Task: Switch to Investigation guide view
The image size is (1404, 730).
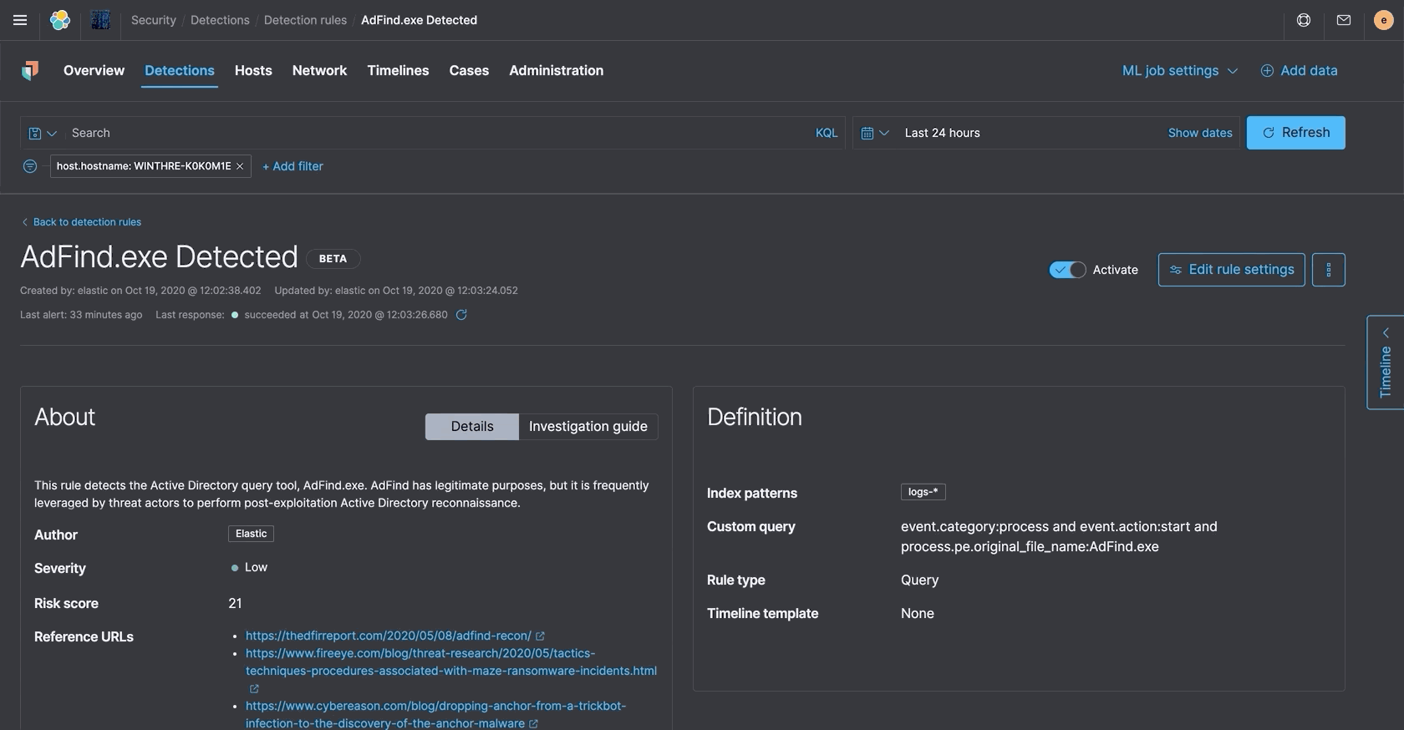Action: 588,427
